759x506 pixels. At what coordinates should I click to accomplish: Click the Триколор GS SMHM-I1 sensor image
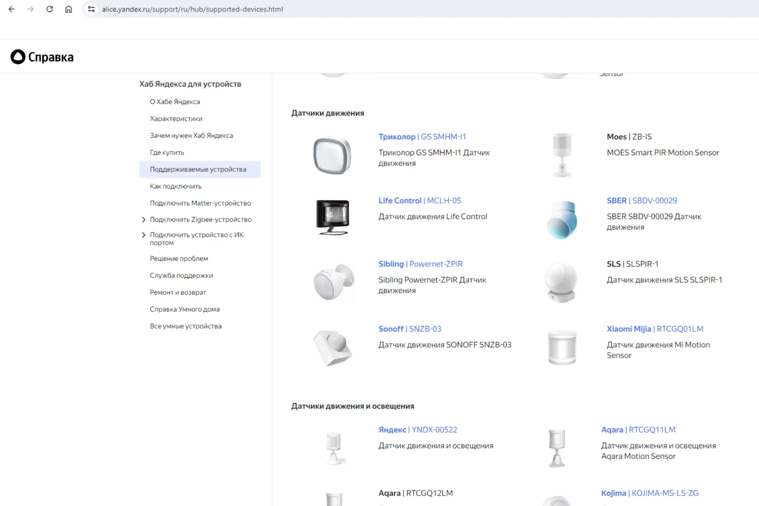click(332, 156)
